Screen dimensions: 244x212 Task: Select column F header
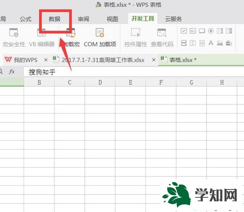(161, 83)
